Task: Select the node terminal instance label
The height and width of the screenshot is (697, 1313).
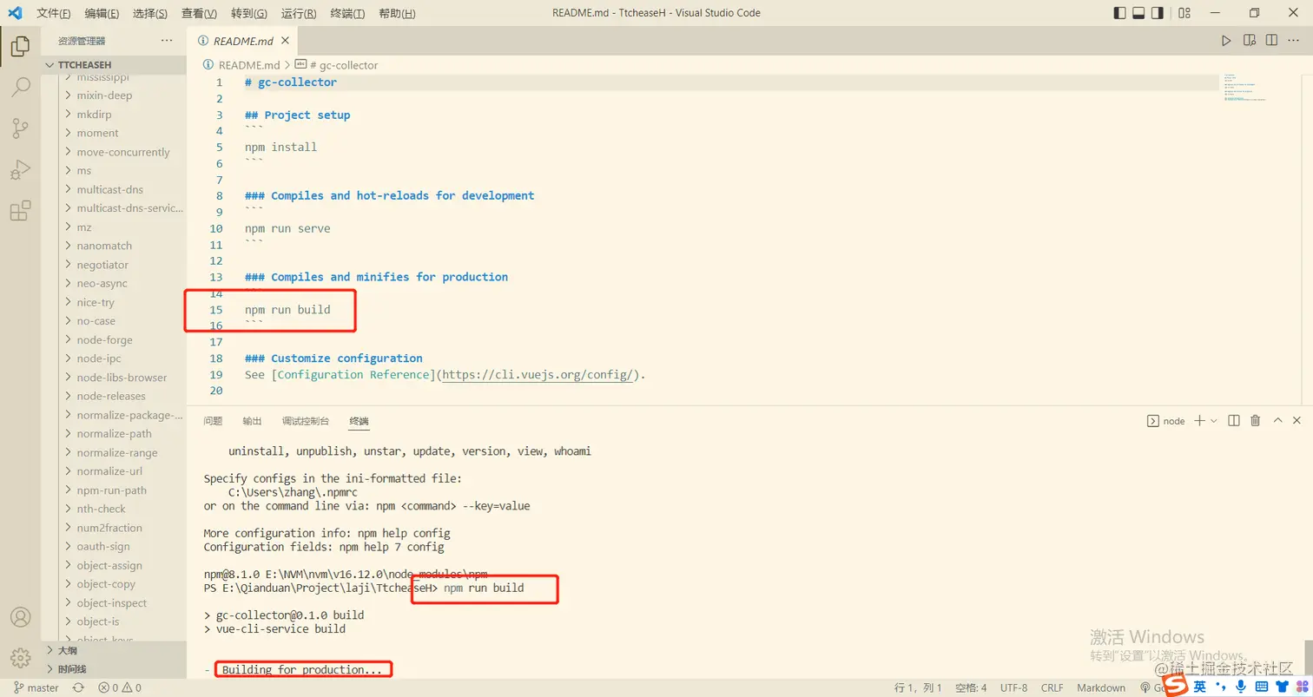Action: point(1166,421)
